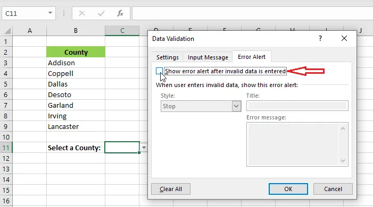This screenshot has width=373, height=207.
Task: Click the Cancel button
Action: tap(333, 189)
